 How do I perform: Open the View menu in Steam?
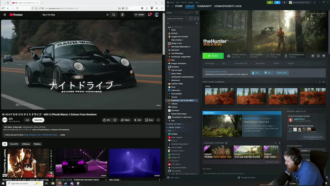[x=178, y=2]
